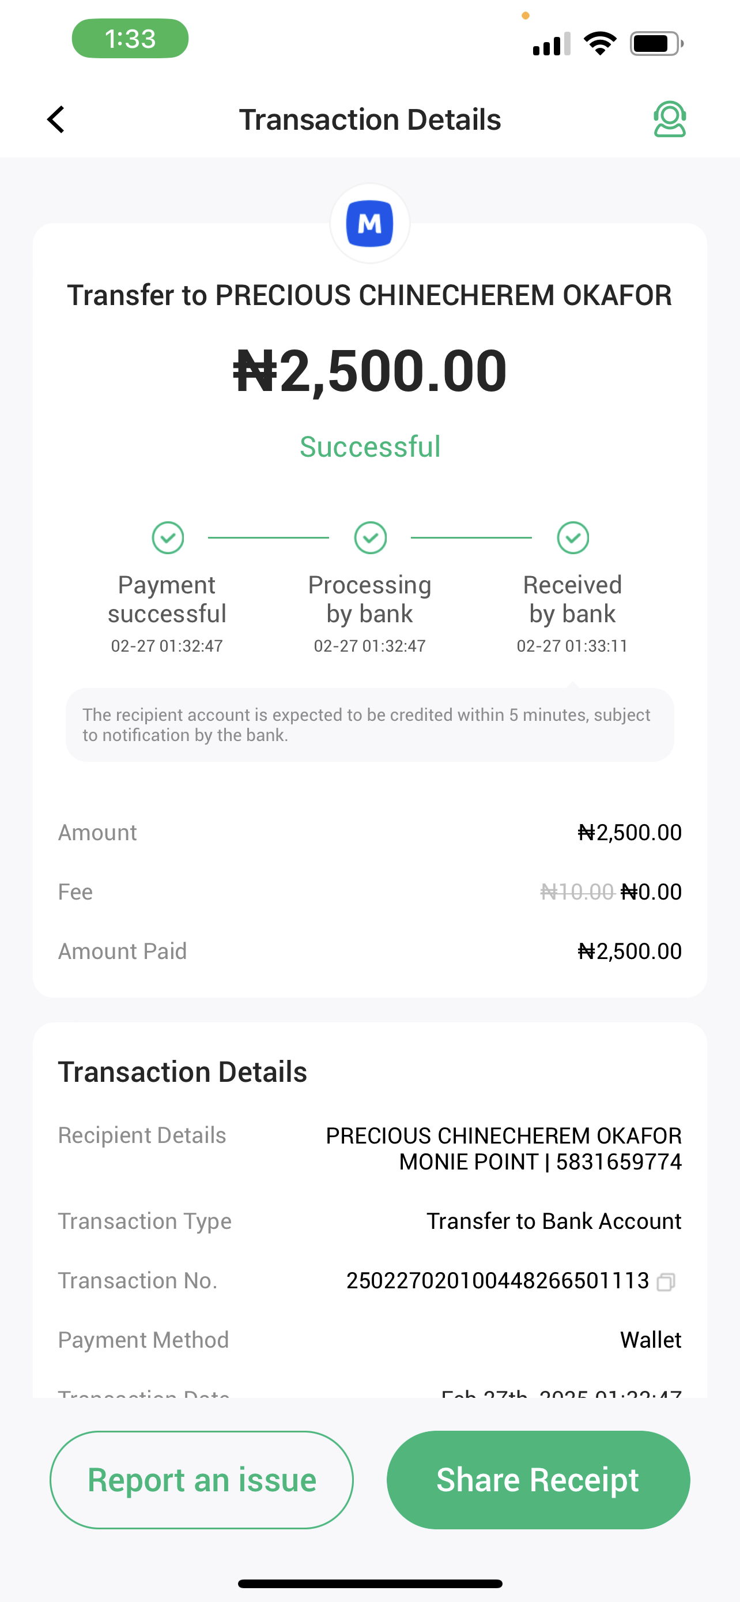Select the recipient account number 5831659774
The height and width of the screenshot is (1602, 740).
[x=619, y=1161]
